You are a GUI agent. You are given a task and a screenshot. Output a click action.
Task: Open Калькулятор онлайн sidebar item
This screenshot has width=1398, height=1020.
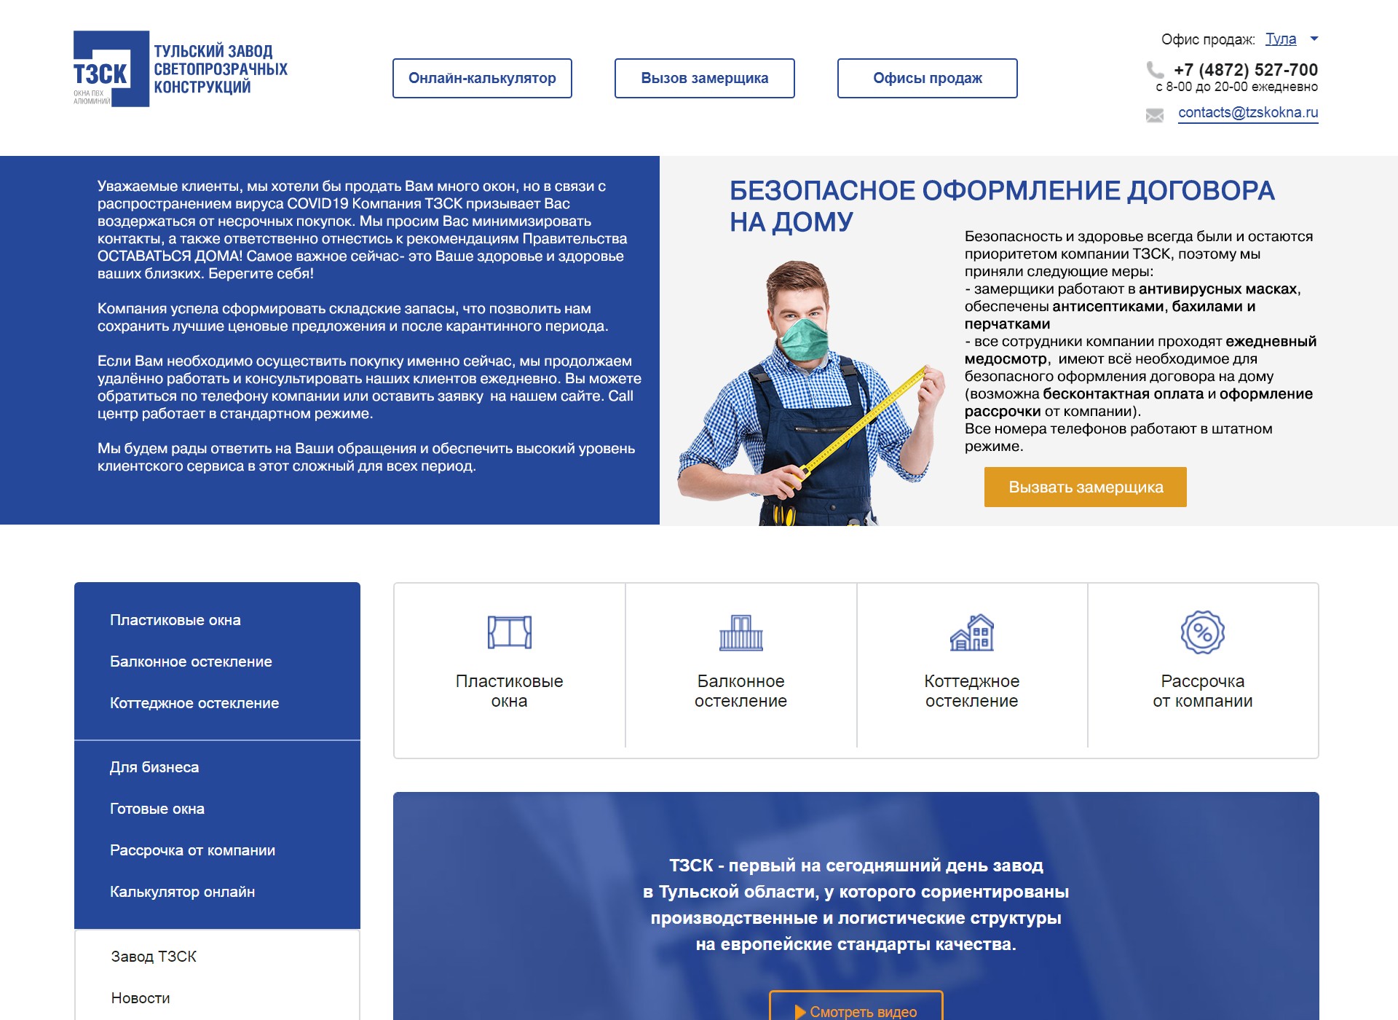tap(183, 892)
